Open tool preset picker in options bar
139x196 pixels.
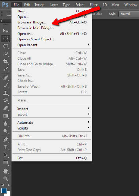click(9, 14)
